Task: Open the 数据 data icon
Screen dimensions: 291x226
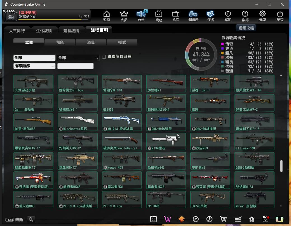Action: (x=245, y=16)
